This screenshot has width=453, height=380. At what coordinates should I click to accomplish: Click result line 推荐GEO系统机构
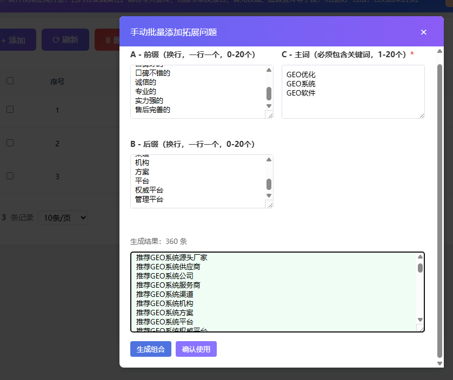(165, 304)
